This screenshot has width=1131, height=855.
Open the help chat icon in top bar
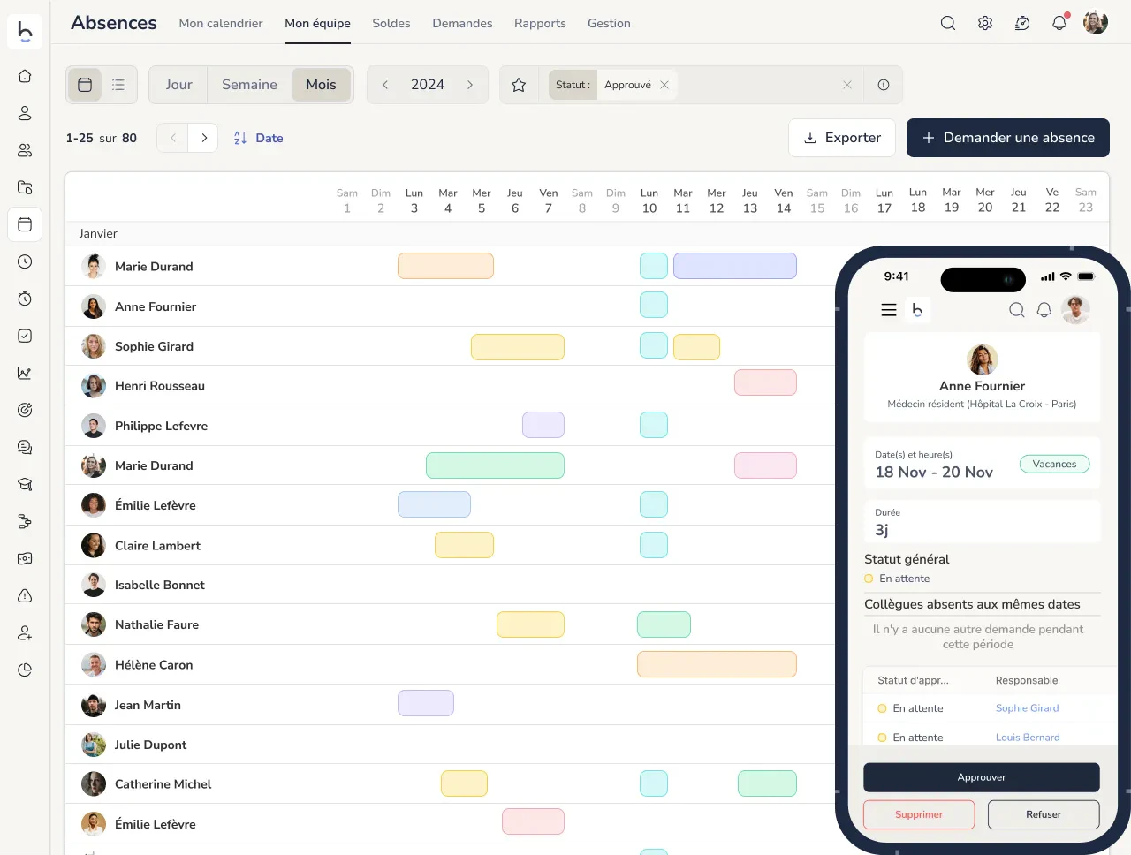(1022, 23)
